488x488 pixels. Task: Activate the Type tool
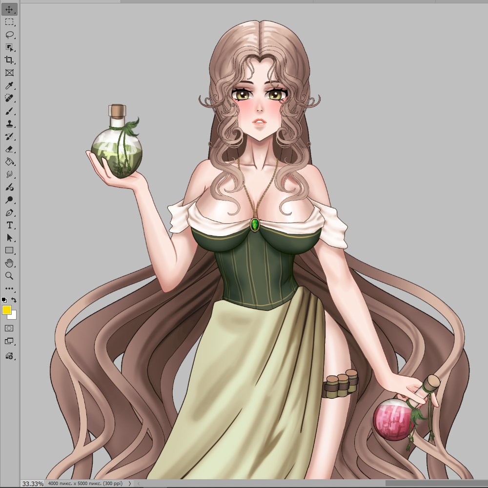tap(9, 225)
